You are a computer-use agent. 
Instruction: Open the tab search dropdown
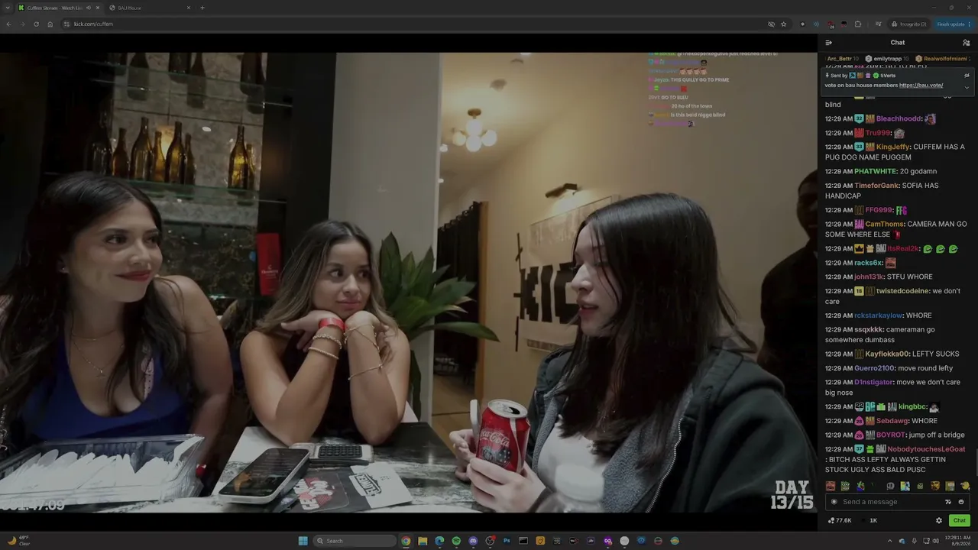pos(7,8)
